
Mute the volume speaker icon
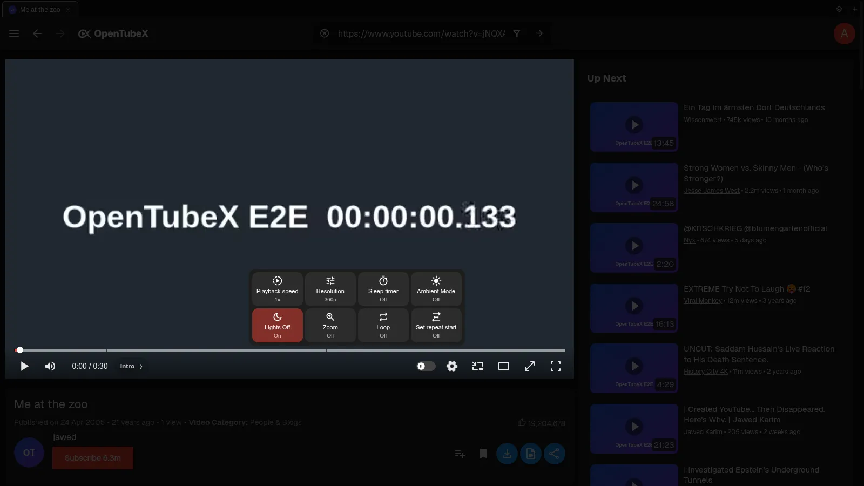[x=50, y=366]
